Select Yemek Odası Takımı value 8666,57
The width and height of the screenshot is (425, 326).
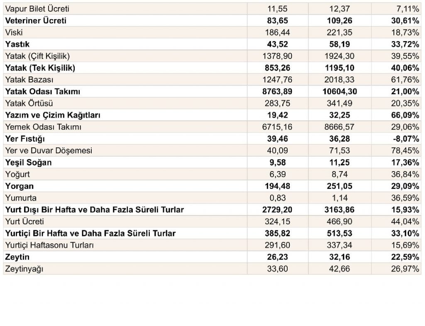[x=340, y=127]
